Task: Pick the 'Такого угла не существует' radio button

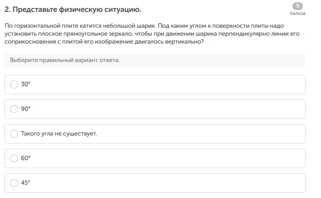Action: pos(14,133)
